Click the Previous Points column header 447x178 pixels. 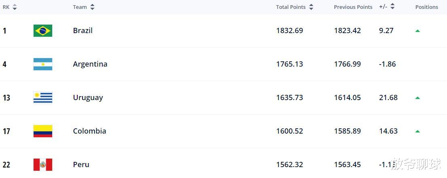coord(353,7)
